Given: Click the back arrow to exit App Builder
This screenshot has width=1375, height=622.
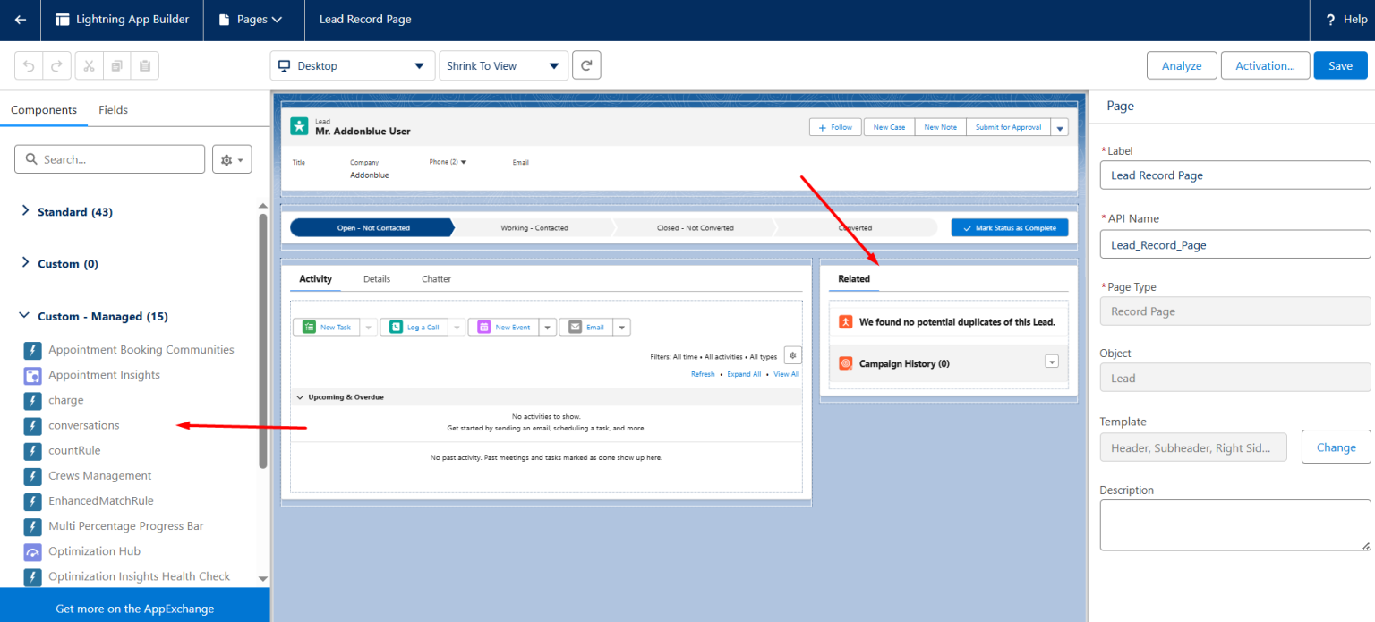Looking at the screenshot, I should (x=20, y=19).
